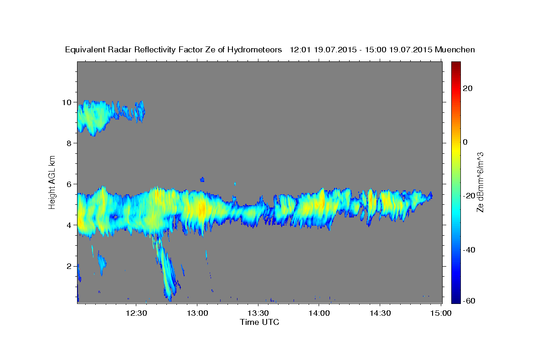Click the 15:00 time tick label
The image size is (547, 364).
coord(441,313)
